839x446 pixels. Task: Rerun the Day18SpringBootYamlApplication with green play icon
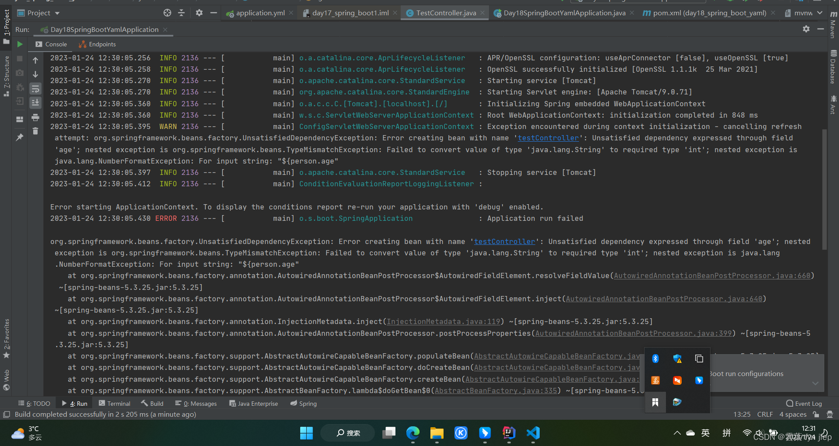(20, 44)
